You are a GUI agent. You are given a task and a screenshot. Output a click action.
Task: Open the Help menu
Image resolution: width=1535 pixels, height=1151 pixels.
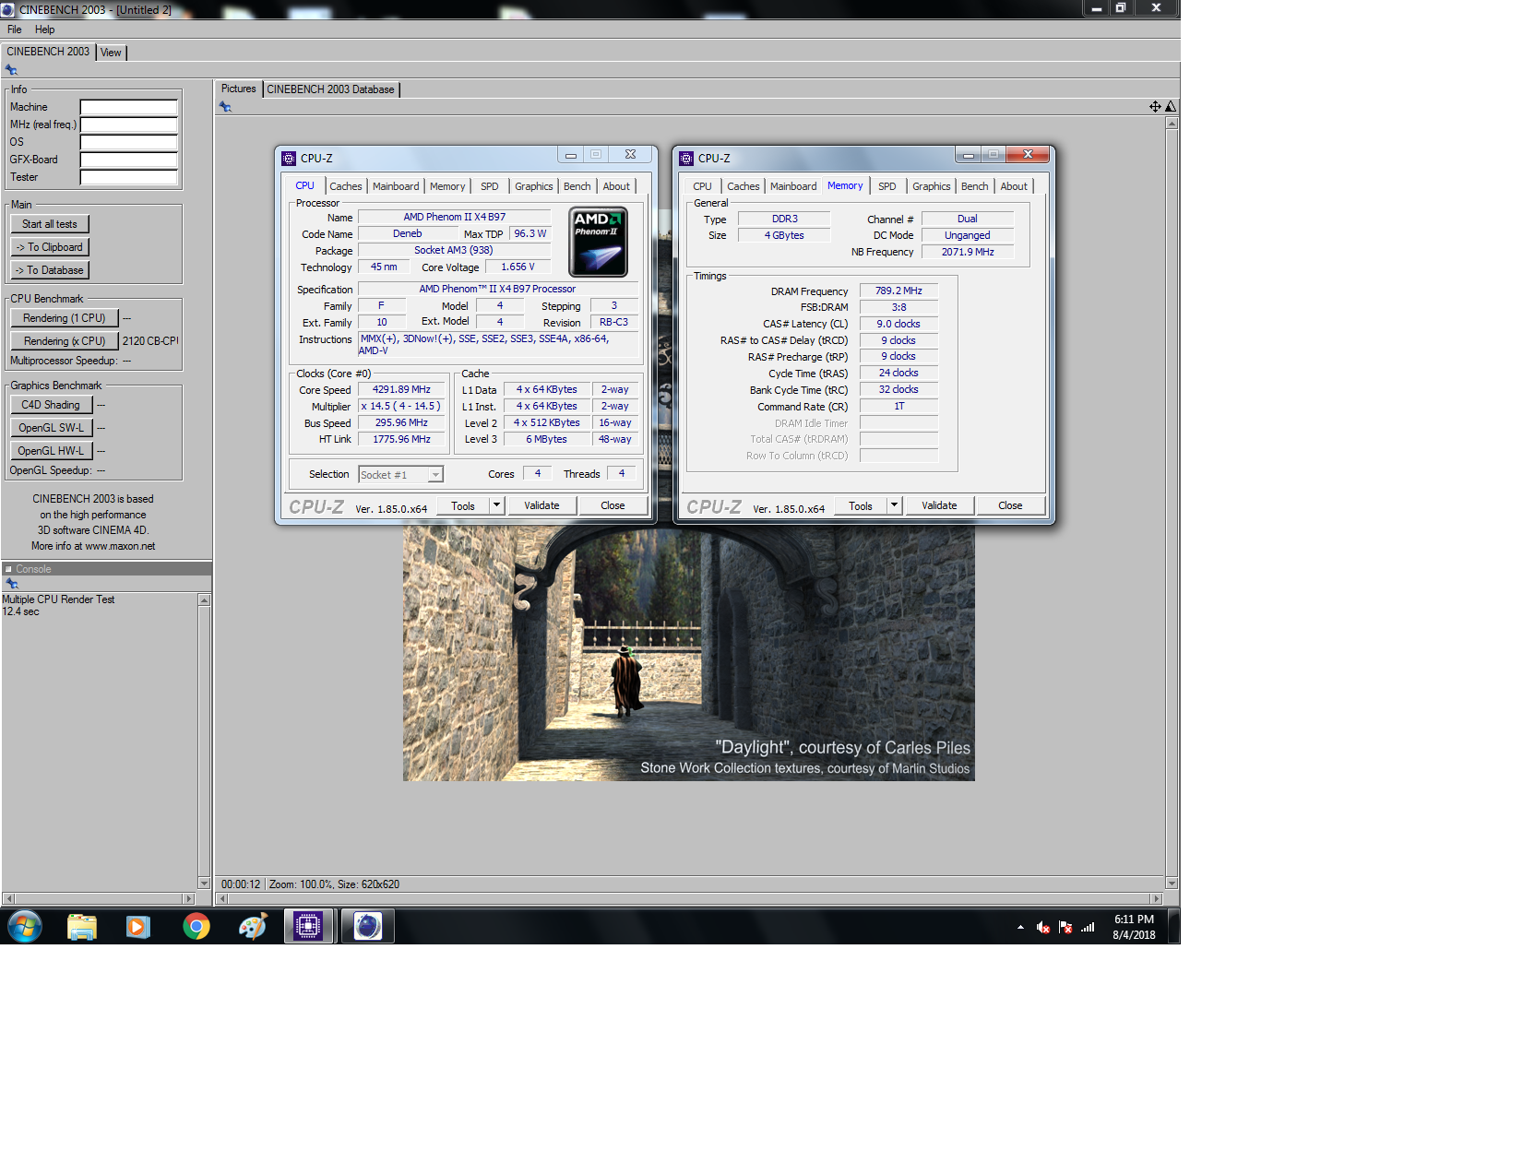[x=44, y=30]
